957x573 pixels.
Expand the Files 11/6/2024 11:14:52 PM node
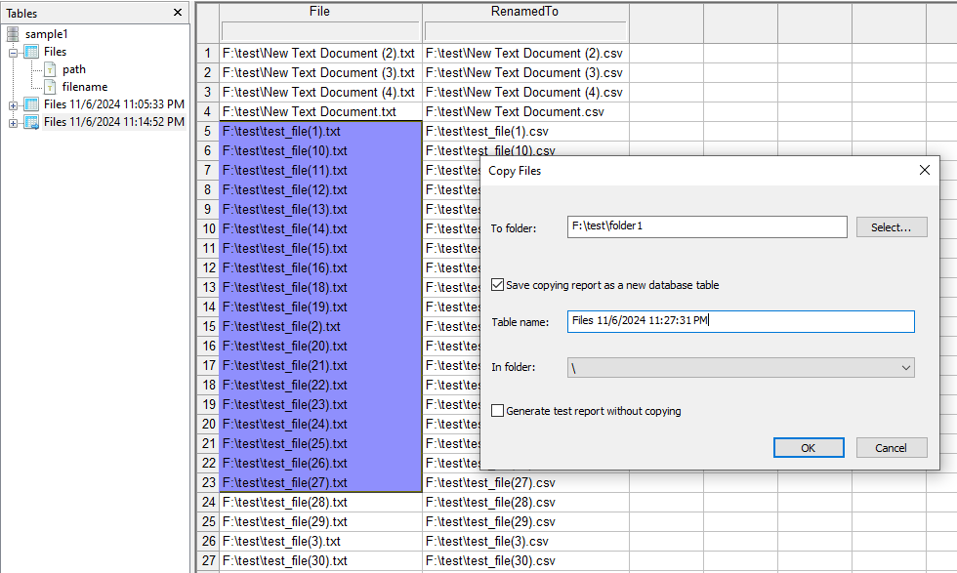tap(14, 122)
